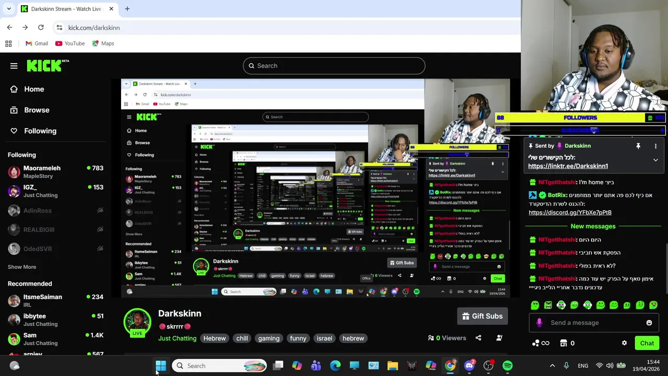
Task: Click the Windows taskbar Search box
Action: click(220, 366)
